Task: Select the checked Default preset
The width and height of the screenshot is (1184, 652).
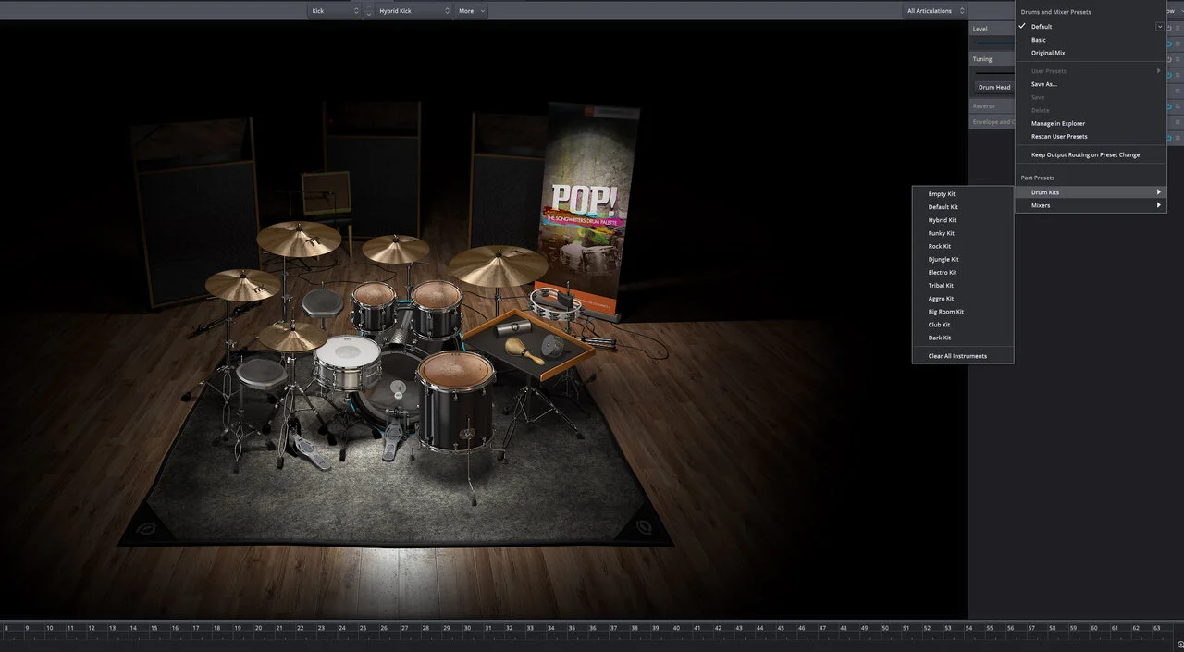Action: pos(1042,27)
